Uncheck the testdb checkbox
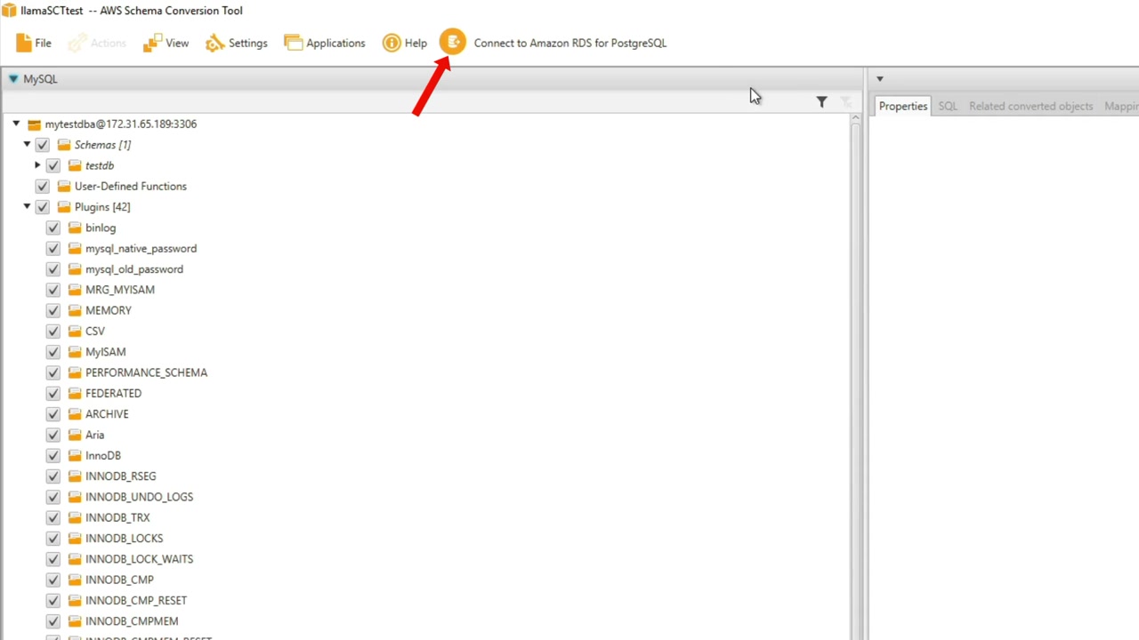Screen dimensions: 1139x640 [53, 165]
